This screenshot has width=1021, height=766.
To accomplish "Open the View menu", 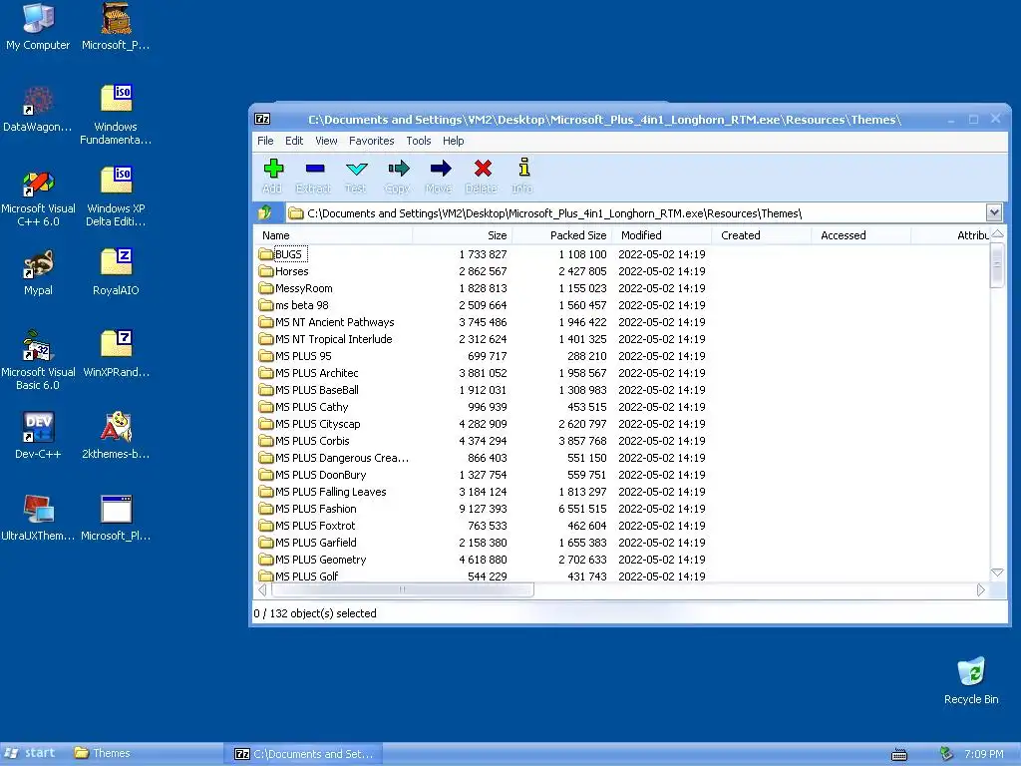I will tap(326, 141).
